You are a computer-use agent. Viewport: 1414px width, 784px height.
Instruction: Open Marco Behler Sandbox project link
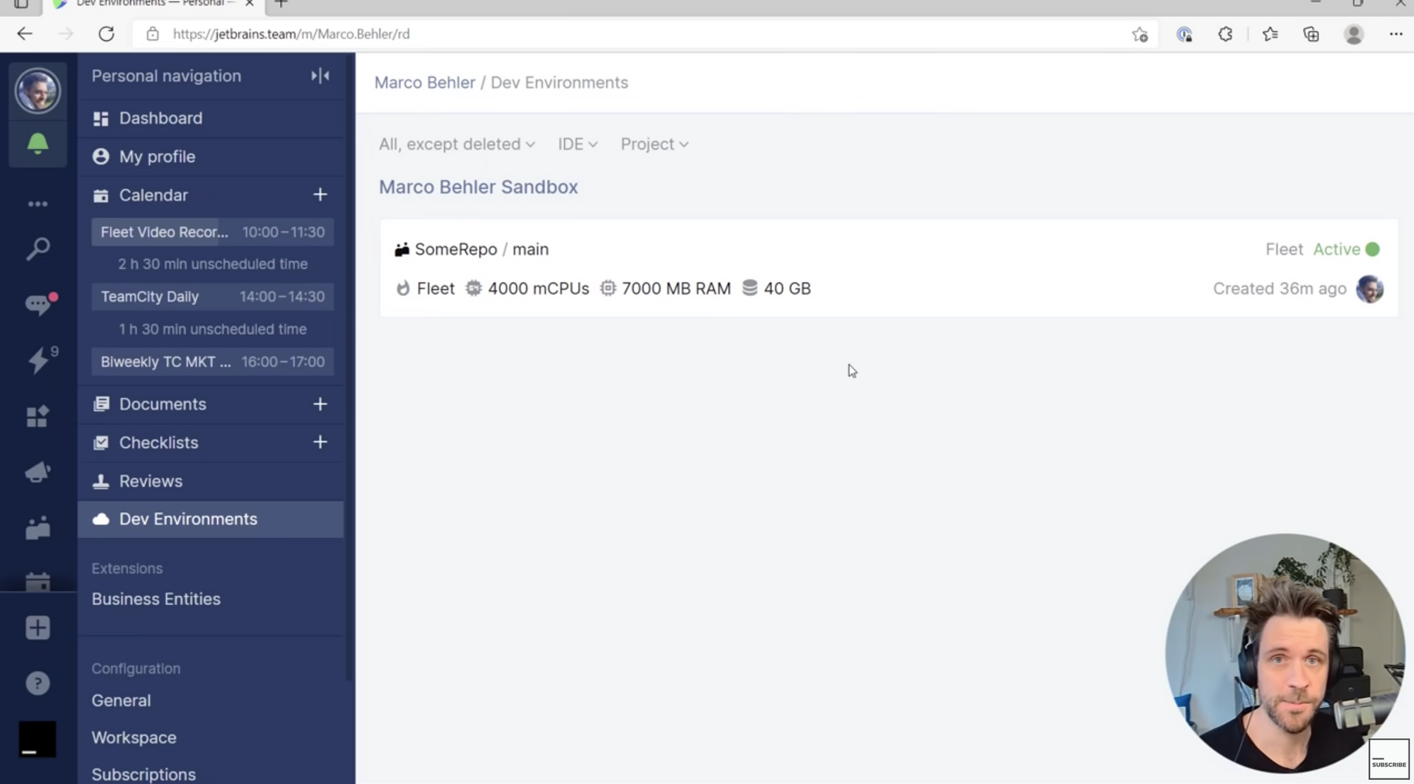pyautogui.click(x=479, y=187)
